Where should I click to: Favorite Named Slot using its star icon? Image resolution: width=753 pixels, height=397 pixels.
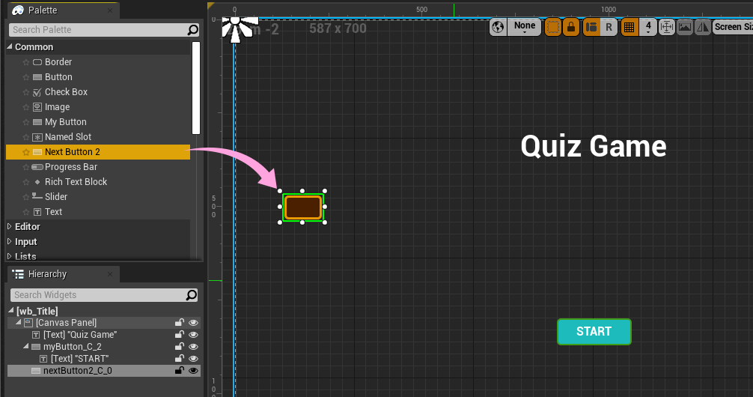(x=26, y=138)
